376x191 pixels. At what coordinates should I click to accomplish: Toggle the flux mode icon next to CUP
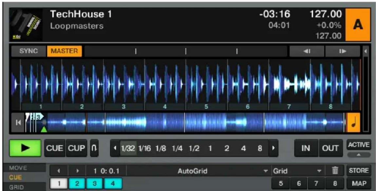click(x=94, y=148)
